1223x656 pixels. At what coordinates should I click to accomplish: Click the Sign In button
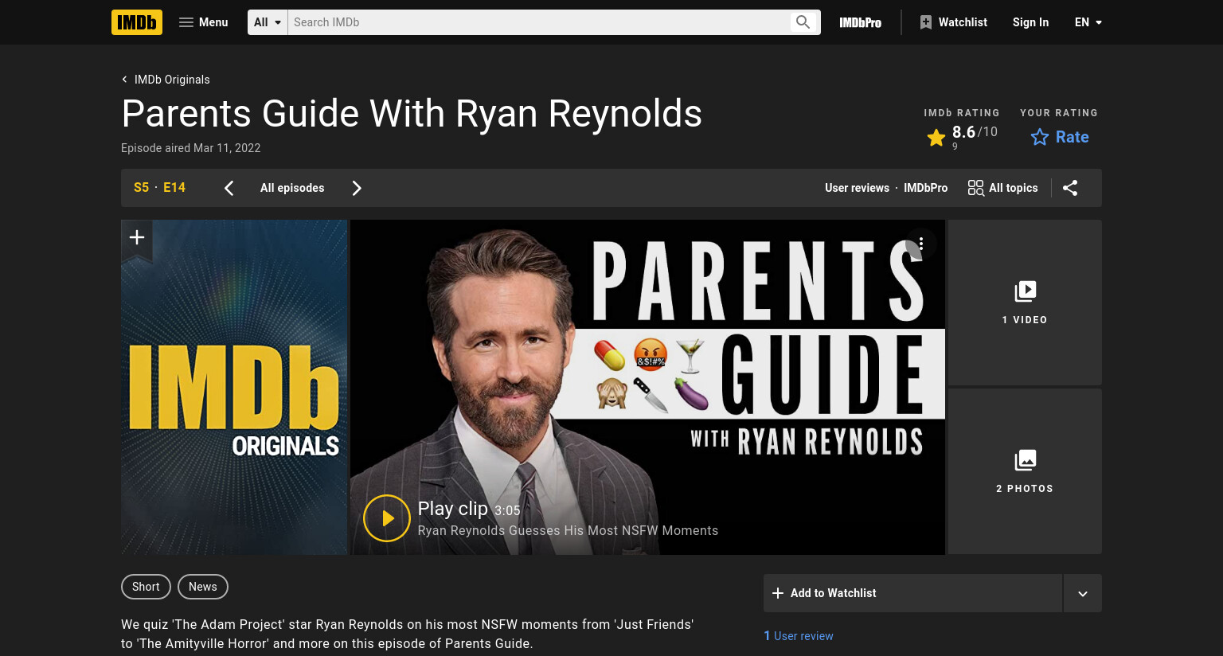[x=1030, y=22]
